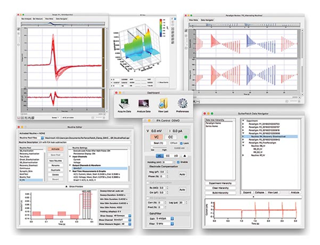Collapse the Show Preview triangle in Routine Editor
The image size is (320, 245).
click(66, 186)
